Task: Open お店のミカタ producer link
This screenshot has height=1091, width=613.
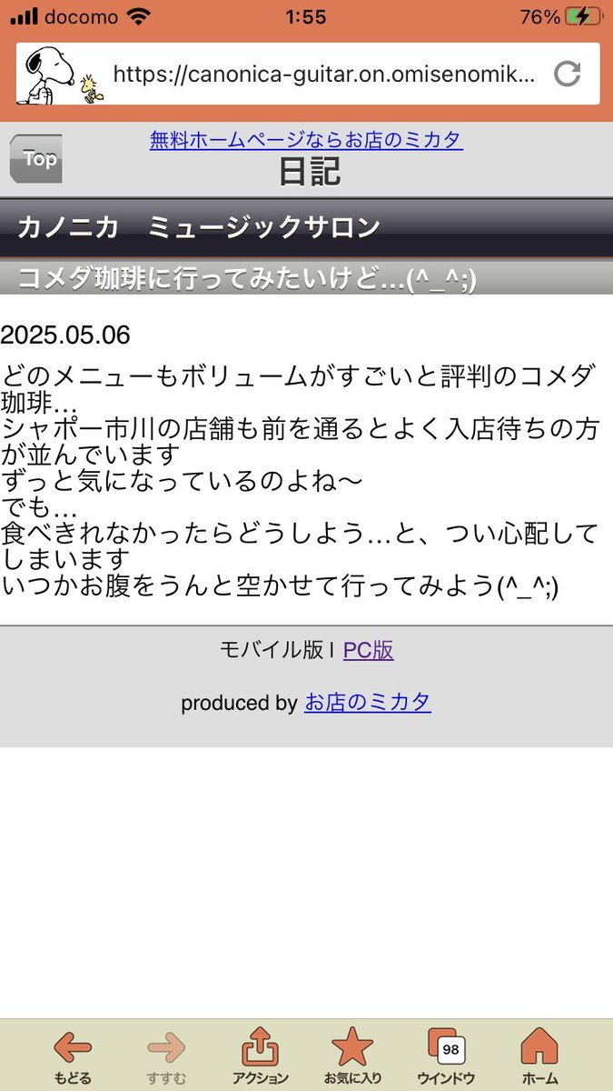Action: pos(368,702)
